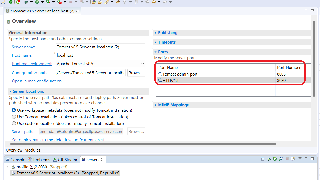The height and width of the screenshot is (180, 320).
Task: Click the green power button toolbar icon
Action: point(11,2)
